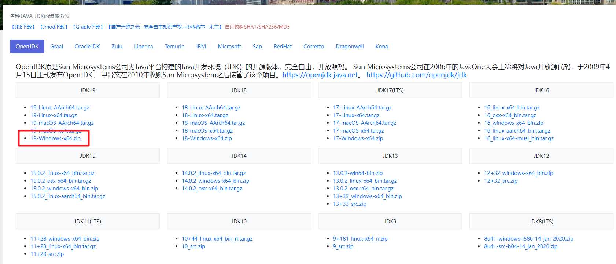
Task: Download 19-Linux-AArch64.tar.gz
Action: tap(60, 108)
